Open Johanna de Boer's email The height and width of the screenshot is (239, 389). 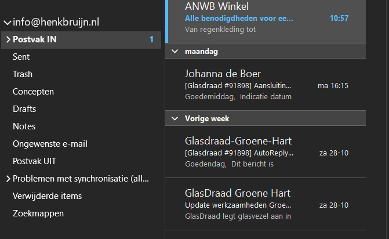(266, 85)
